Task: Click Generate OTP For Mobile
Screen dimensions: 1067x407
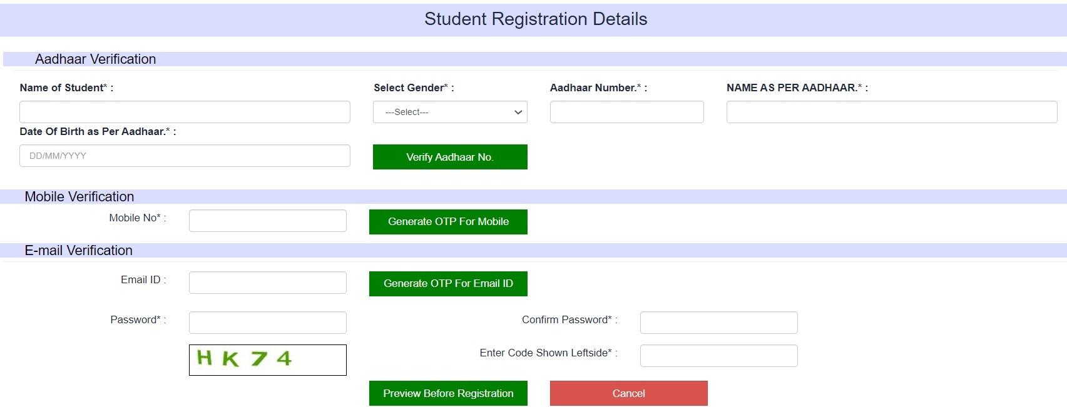Action: coord(447,221)
